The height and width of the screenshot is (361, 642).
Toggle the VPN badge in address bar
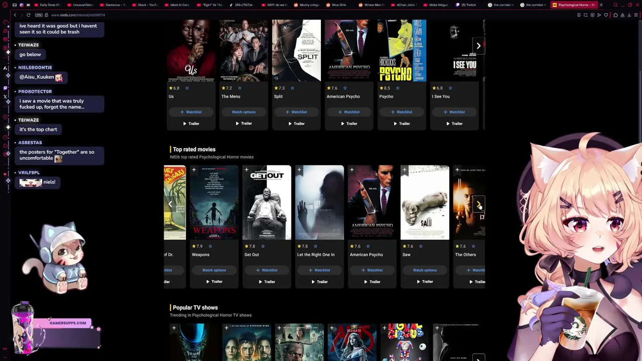pos(39,15)
